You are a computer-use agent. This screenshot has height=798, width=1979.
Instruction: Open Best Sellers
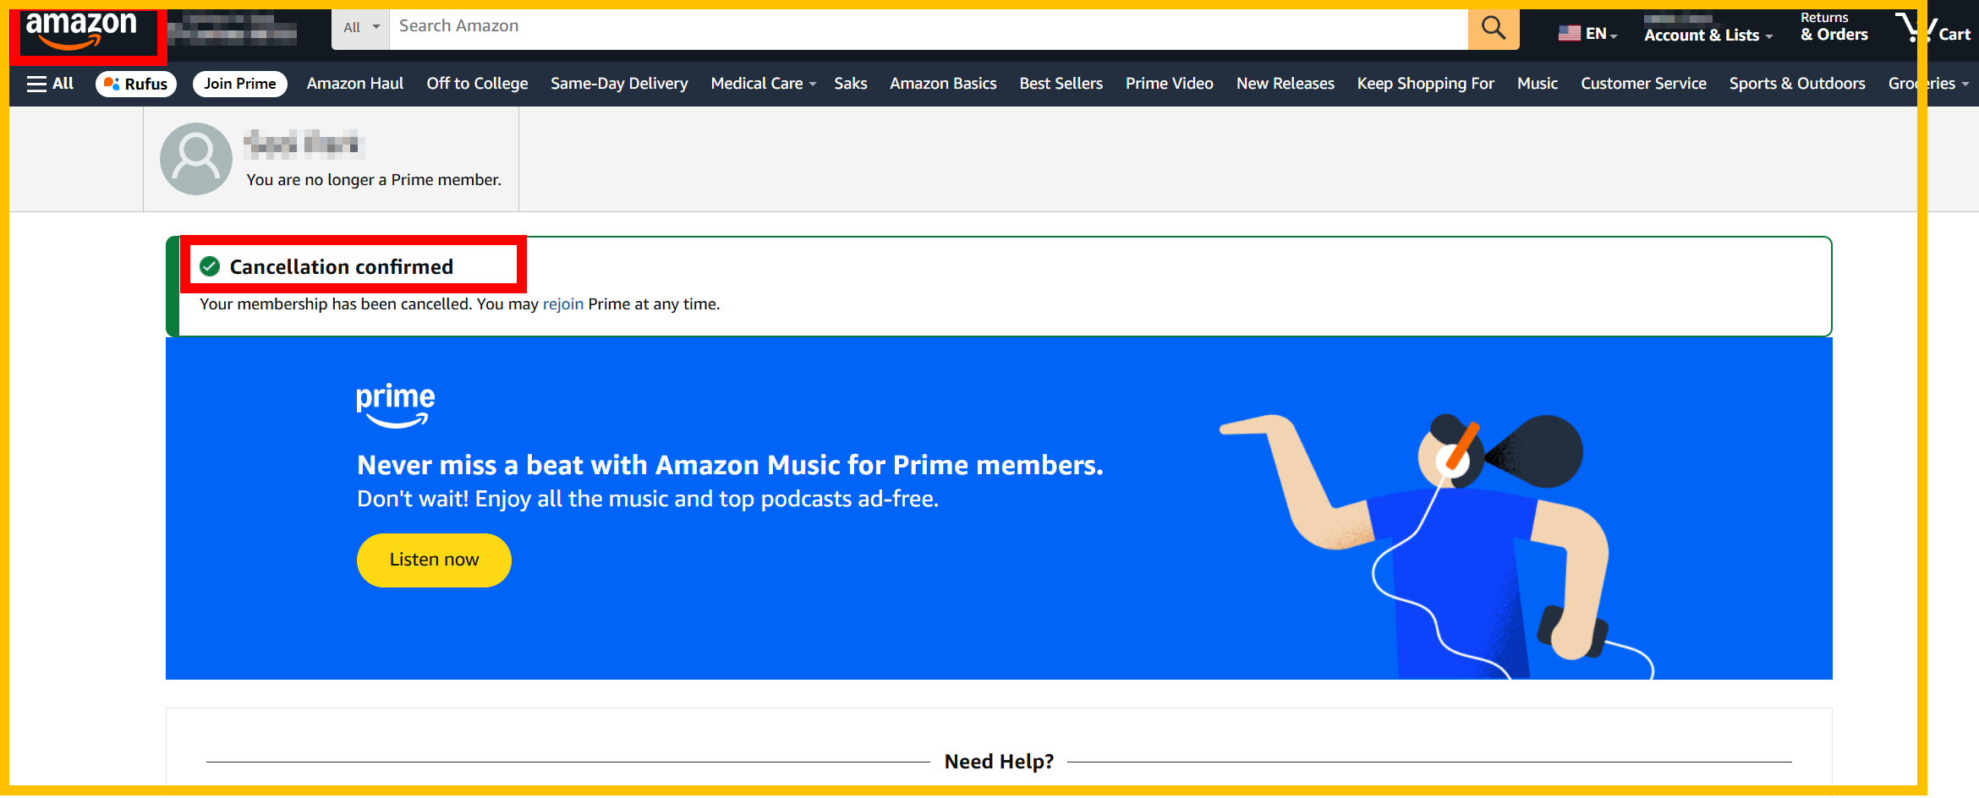coord(1061,84)
